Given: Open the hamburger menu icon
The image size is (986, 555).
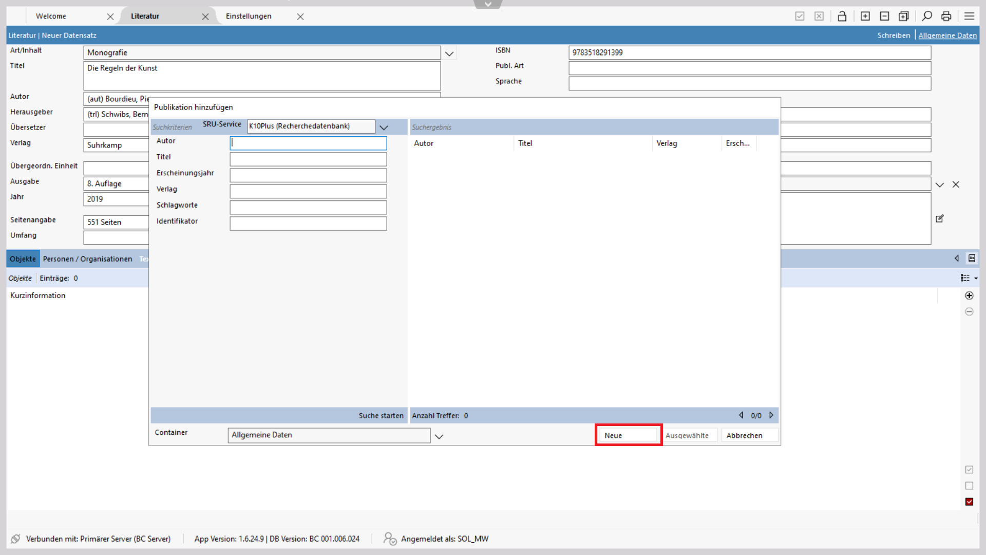Looking at the screenshot, I should [x=969, y=16].
